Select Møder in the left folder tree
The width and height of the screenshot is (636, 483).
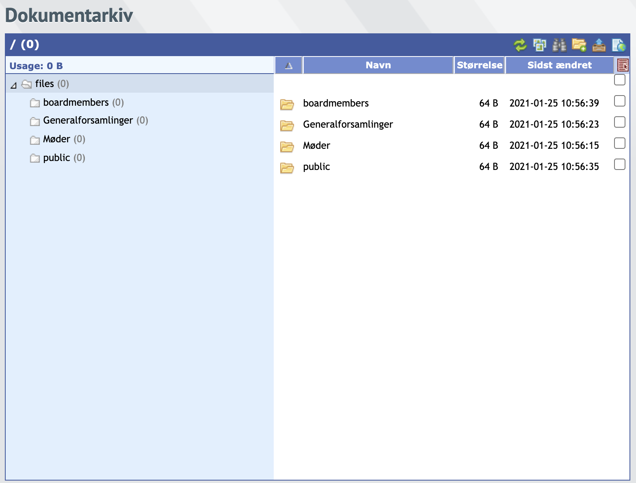56,139
